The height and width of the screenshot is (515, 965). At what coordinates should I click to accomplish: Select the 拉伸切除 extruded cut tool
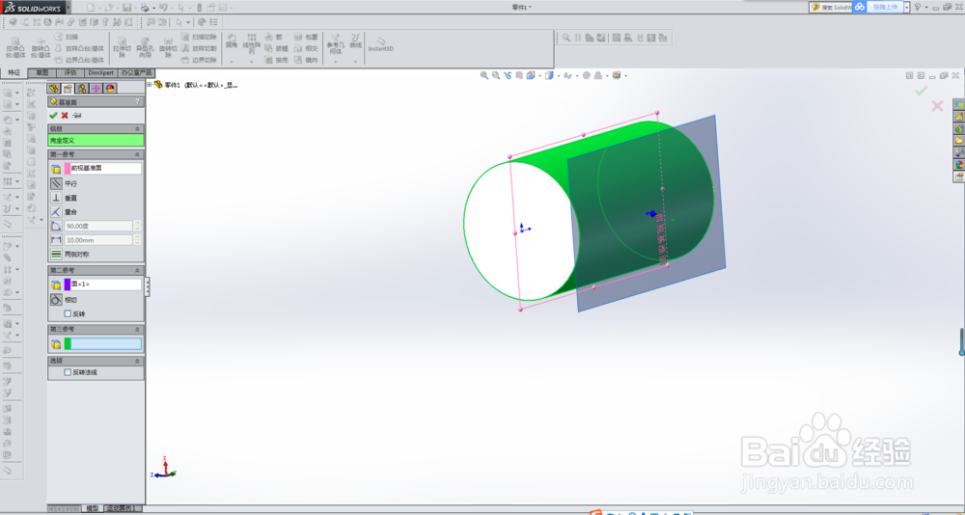coord(122,48)
